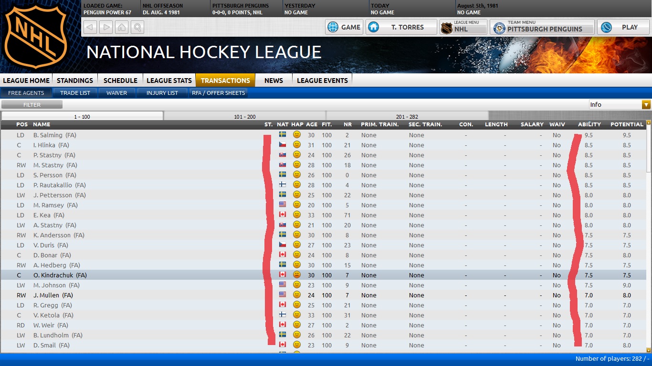Click the globe GAME button
This screenshot has height=366, width=652.
click(x=344, y=27)
